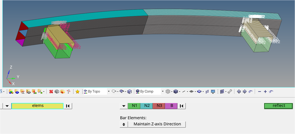Select the shaded elements cube icon
295x134 pixels.
[x=176, y=92]
